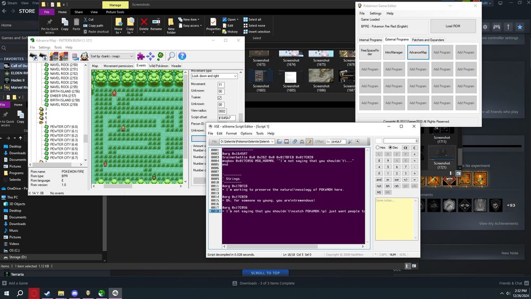Click the xor button in XSE calculator

pyautogui.click(x=396, y=180)
